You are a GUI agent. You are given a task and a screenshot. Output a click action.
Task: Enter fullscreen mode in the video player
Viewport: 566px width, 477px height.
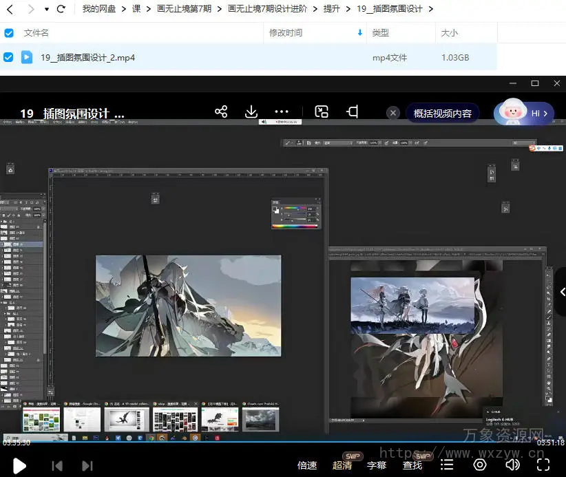(543, 465)
